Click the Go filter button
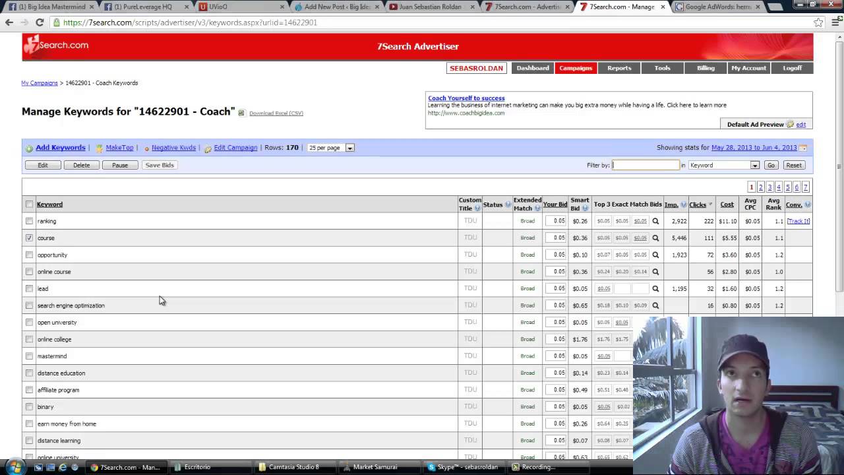 [771, 165]
